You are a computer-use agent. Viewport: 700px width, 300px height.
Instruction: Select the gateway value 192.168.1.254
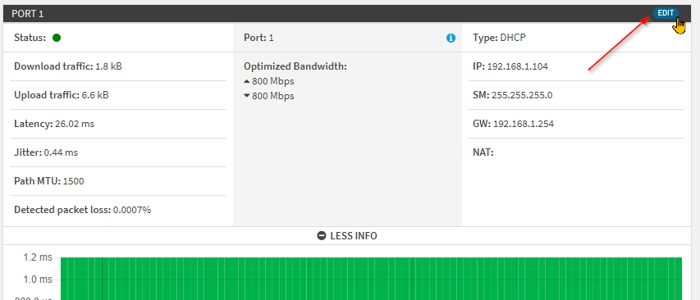pyautogui.click(x=524, y=124)
